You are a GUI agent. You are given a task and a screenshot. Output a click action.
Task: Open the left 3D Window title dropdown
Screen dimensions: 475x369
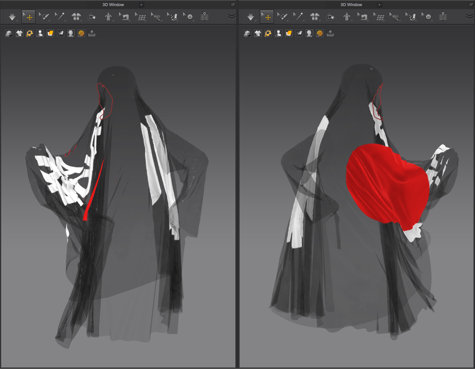click(141, 5)
